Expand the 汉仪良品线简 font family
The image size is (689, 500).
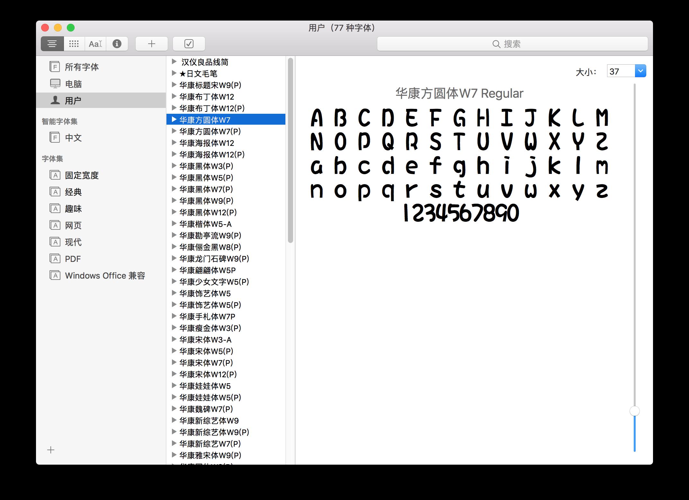174,61
